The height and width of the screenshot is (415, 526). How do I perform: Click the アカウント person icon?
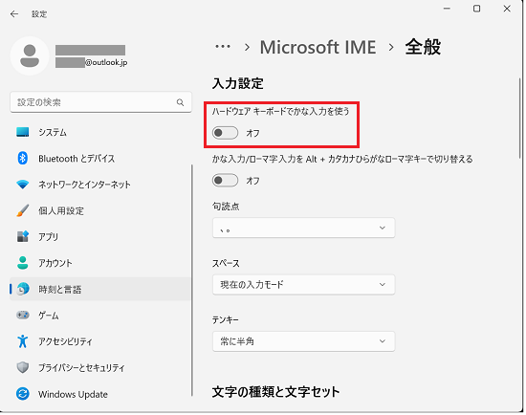pyautogui.click(x=23, y=263)
